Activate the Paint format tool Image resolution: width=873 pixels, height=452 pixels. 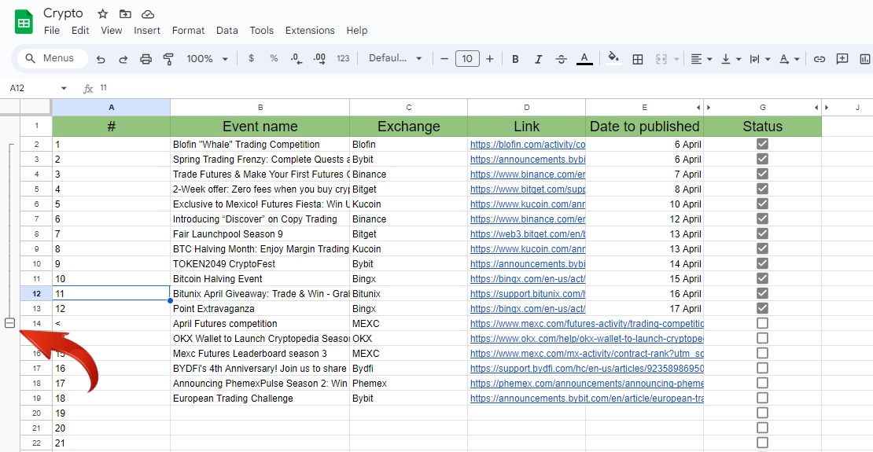click(x=168, y=59)
